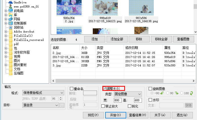The image size is (197, 120).
Task: Click the pdf folder icon
Action: tap(11, 44)
